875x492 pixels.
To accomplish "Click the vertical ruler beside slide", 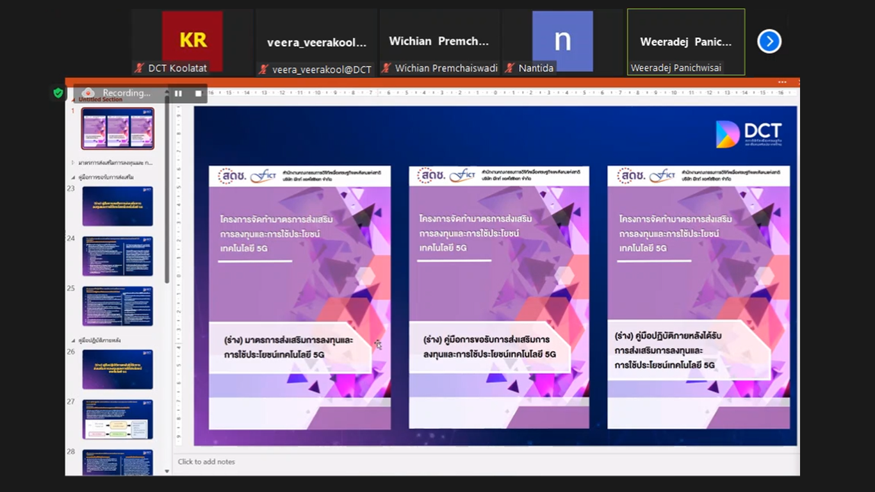I will point(179,275).
